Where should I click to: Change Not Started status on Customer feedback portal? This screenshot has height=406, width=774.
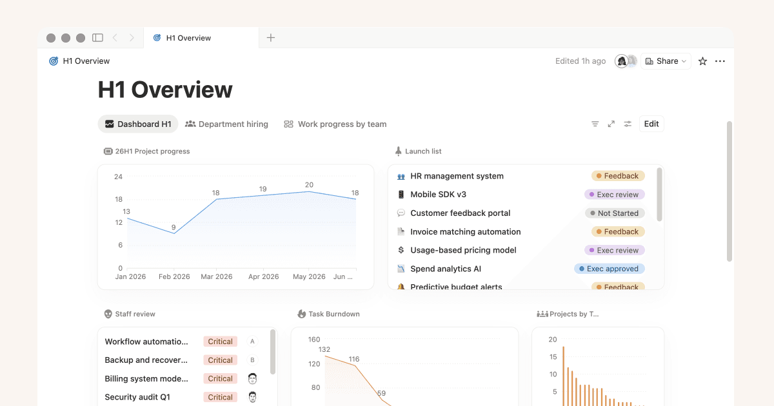click(614, 213)
